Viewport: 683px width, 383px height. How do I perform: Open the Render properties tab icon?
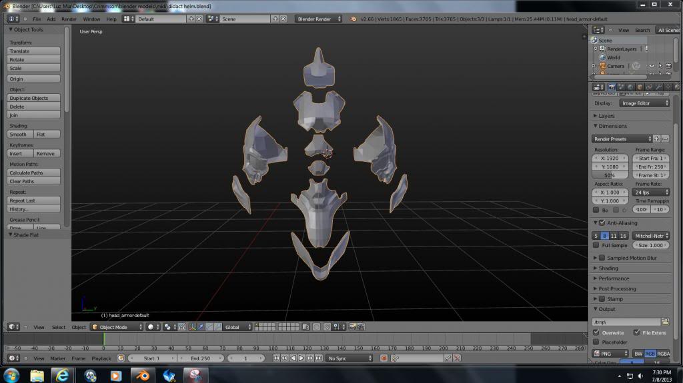click(612, 87)
